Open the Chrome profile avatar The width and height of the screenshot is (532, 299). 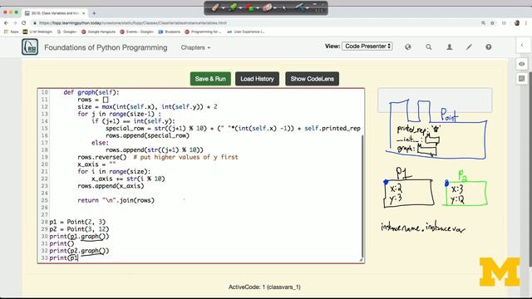pyautogui.click(x=517, y=22)
